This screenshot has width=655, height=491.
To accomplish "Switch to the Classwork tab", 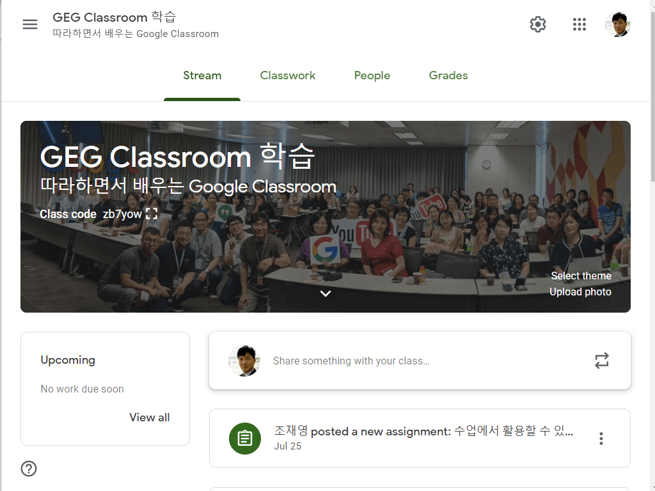I will pos(287,75).
